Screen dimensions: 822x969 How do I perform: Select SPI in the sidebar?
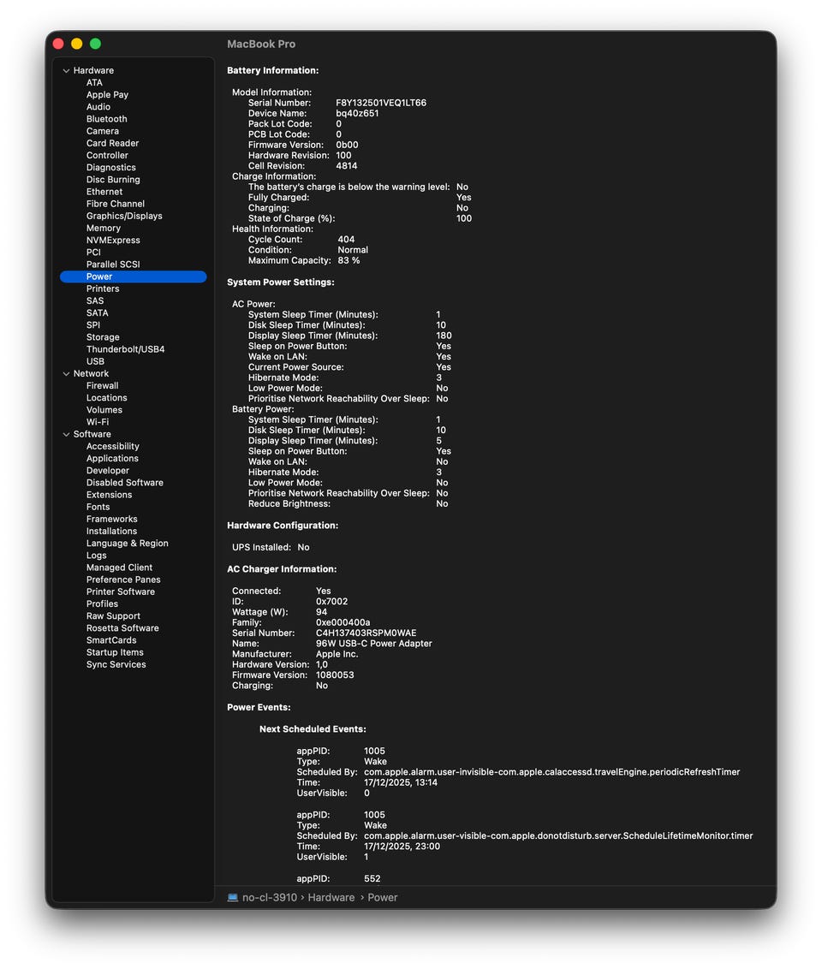93,325
